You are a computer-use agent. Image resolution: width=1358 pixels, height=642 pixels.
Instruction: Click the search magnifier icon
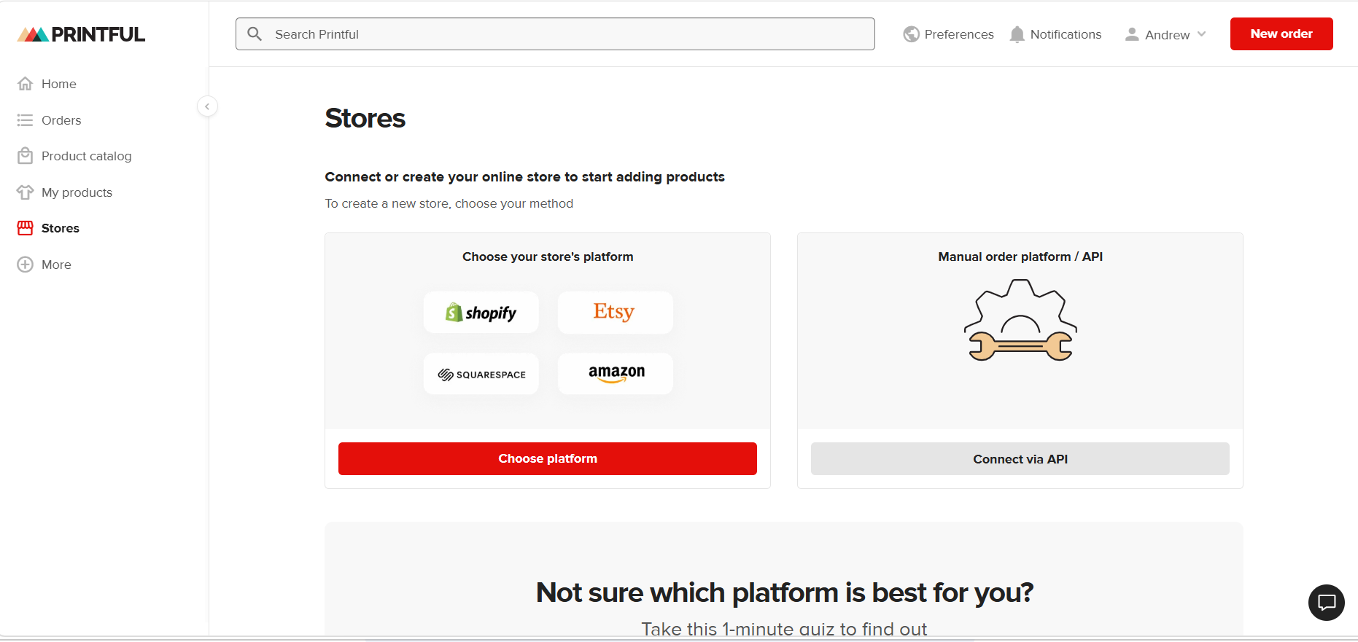255,34
